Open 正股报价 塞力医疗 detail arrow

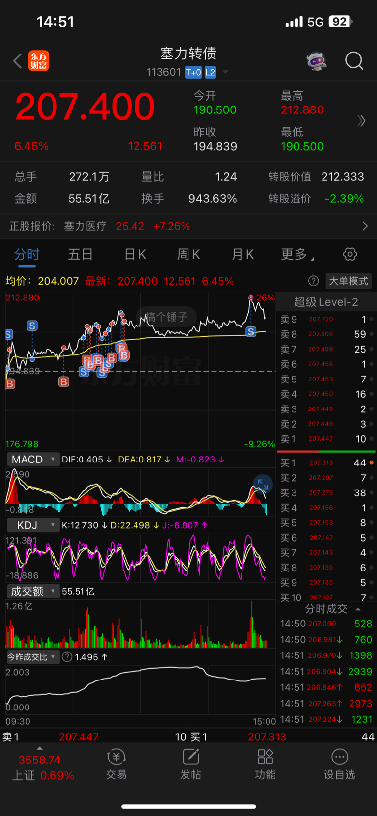tap(365, 226)
